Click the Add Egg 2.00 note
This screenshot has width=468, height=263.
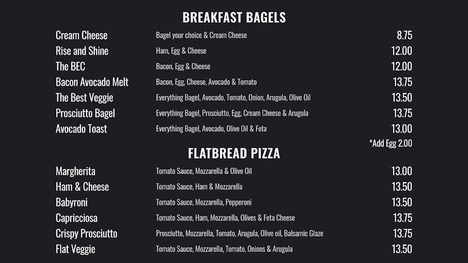tap(390, 143)
